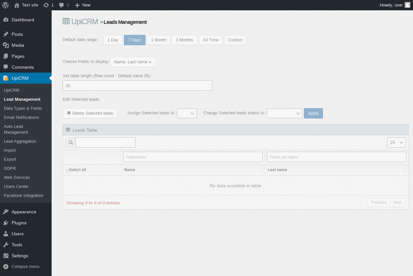
Task: Open the Choose Fields to display dropdown
Action: click(x=133, y=62)
